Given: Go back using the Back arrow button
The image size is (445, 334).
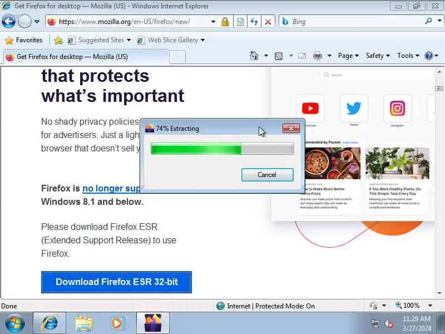Looking at the screenshot, I should point(8,22).
